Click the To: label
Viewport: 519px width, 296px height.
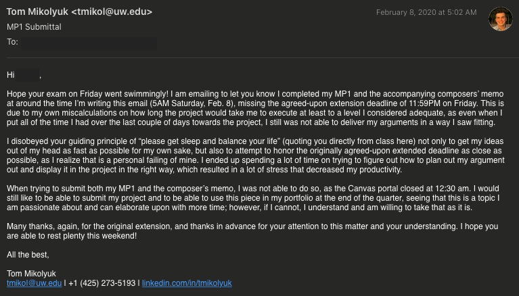(12, 42)
